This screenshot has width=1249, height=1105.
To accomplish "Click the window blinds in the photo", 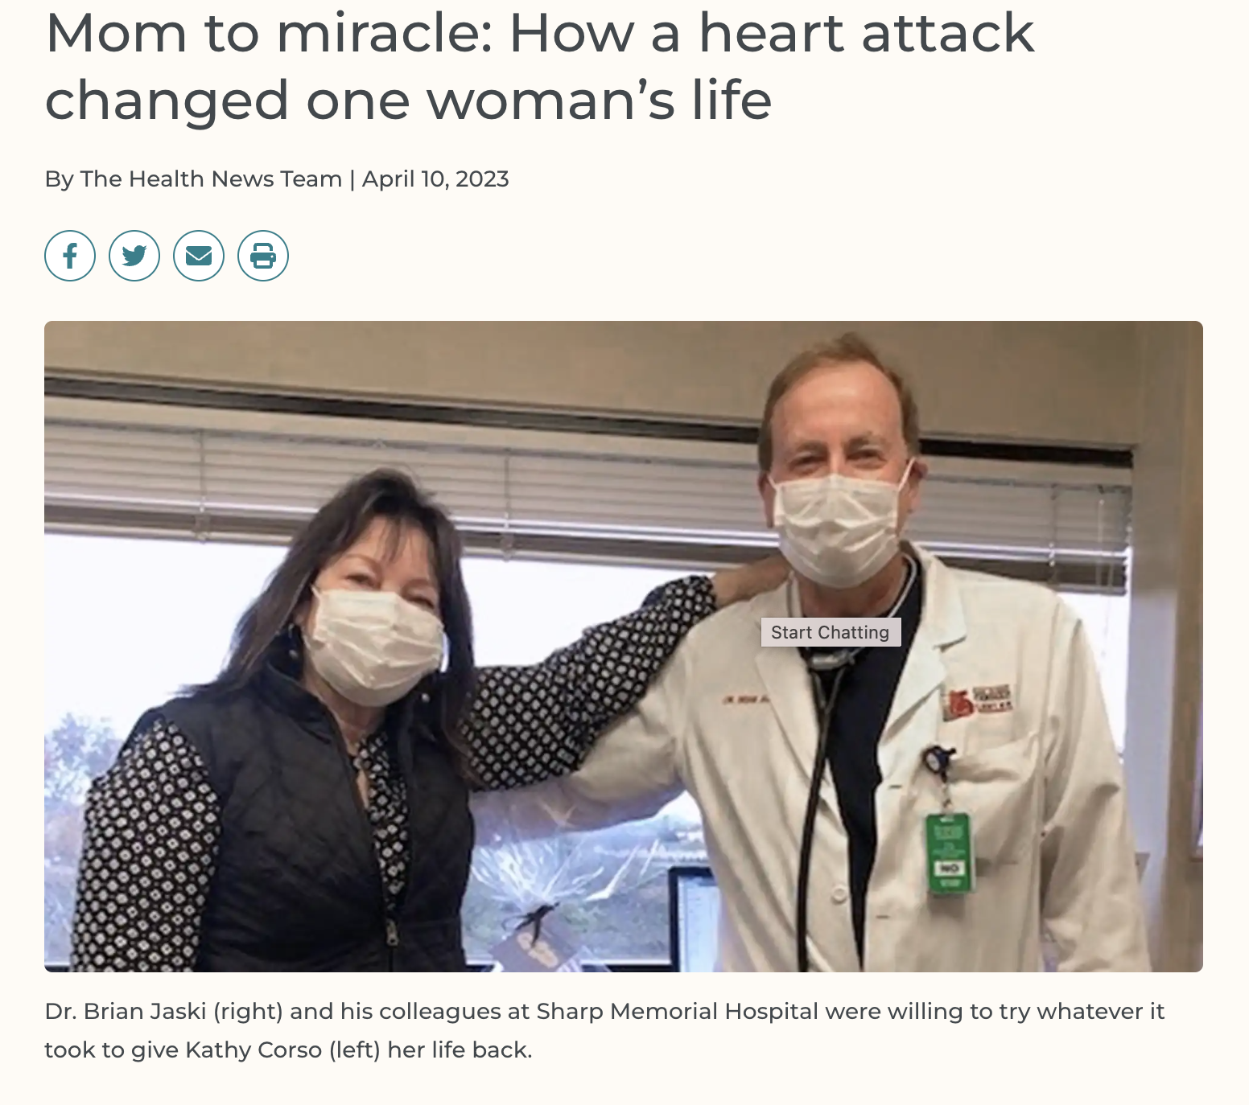I will click(x=402, y=483).
